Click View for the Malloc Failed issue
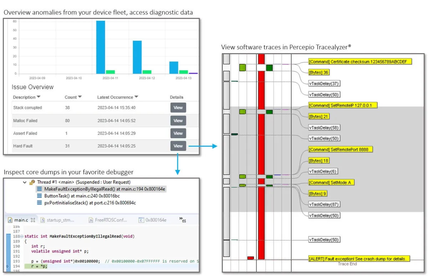 tap(178, 120)
